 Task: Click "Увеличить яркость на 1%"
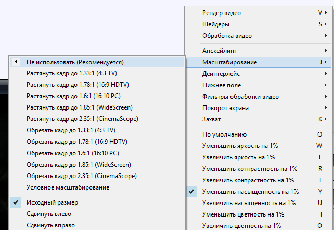pos(238,157)
